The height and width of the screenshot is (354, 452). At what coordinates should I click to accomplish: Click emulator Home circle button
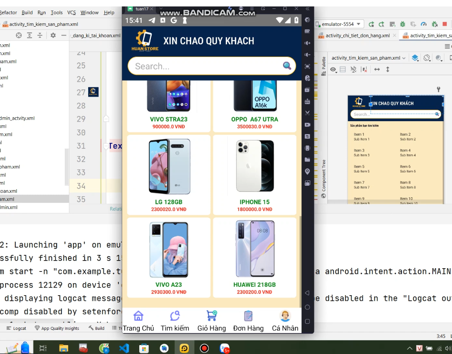307,307
